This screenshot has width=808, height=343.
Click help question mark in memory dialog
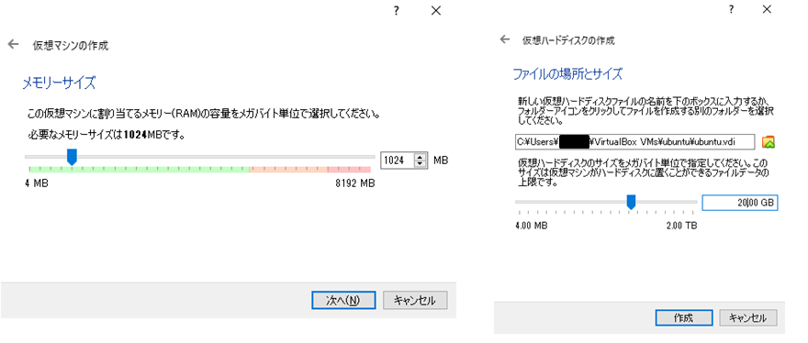pyautogui.click(x=396, y=11)
